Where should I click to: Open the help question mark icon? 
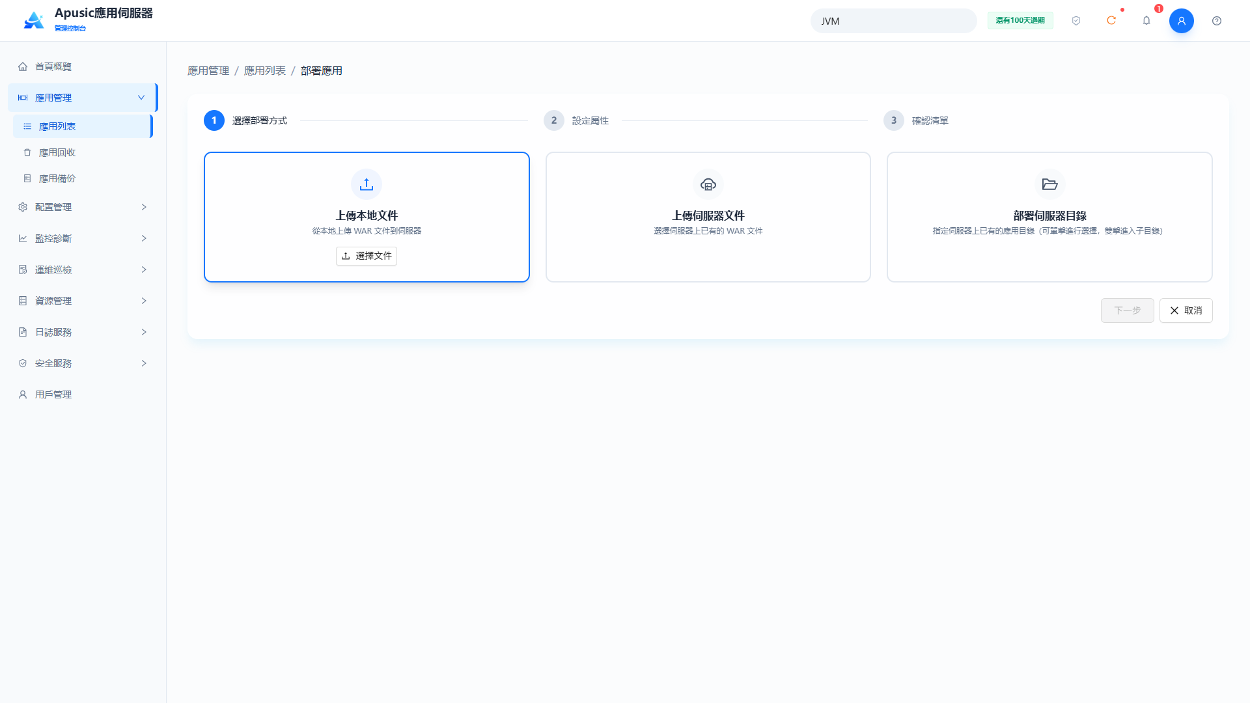pyautogui.click(x=1217, y=21)
